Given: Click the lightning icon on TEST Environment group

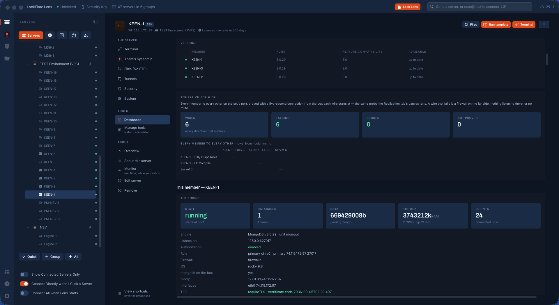Looking at the screenshot, I should coord(90,64).
